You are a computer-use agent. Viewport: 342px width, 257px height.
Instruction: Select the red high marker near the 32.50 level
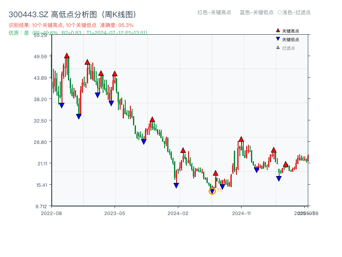tap(152, 120)
